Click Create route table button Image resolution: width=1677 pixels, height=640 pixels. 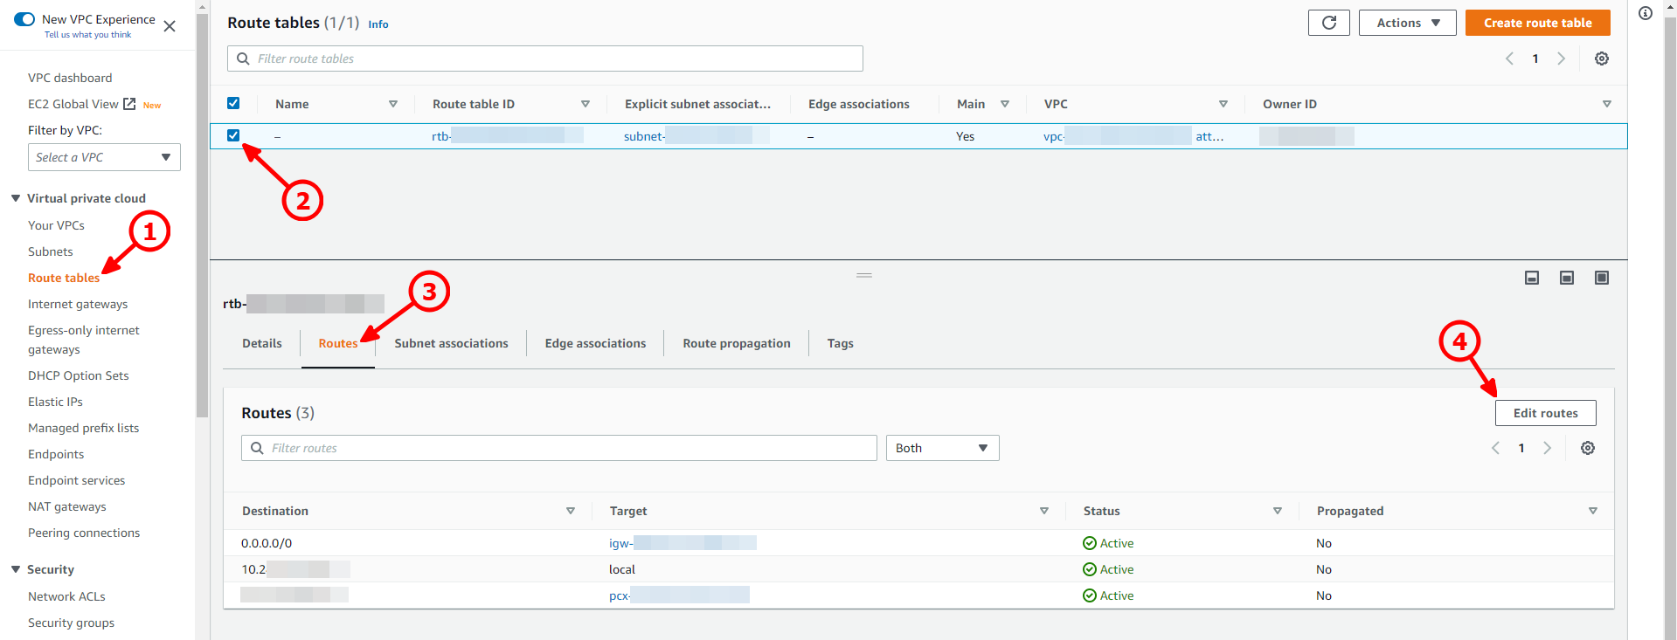click(x=1538, y=23)
